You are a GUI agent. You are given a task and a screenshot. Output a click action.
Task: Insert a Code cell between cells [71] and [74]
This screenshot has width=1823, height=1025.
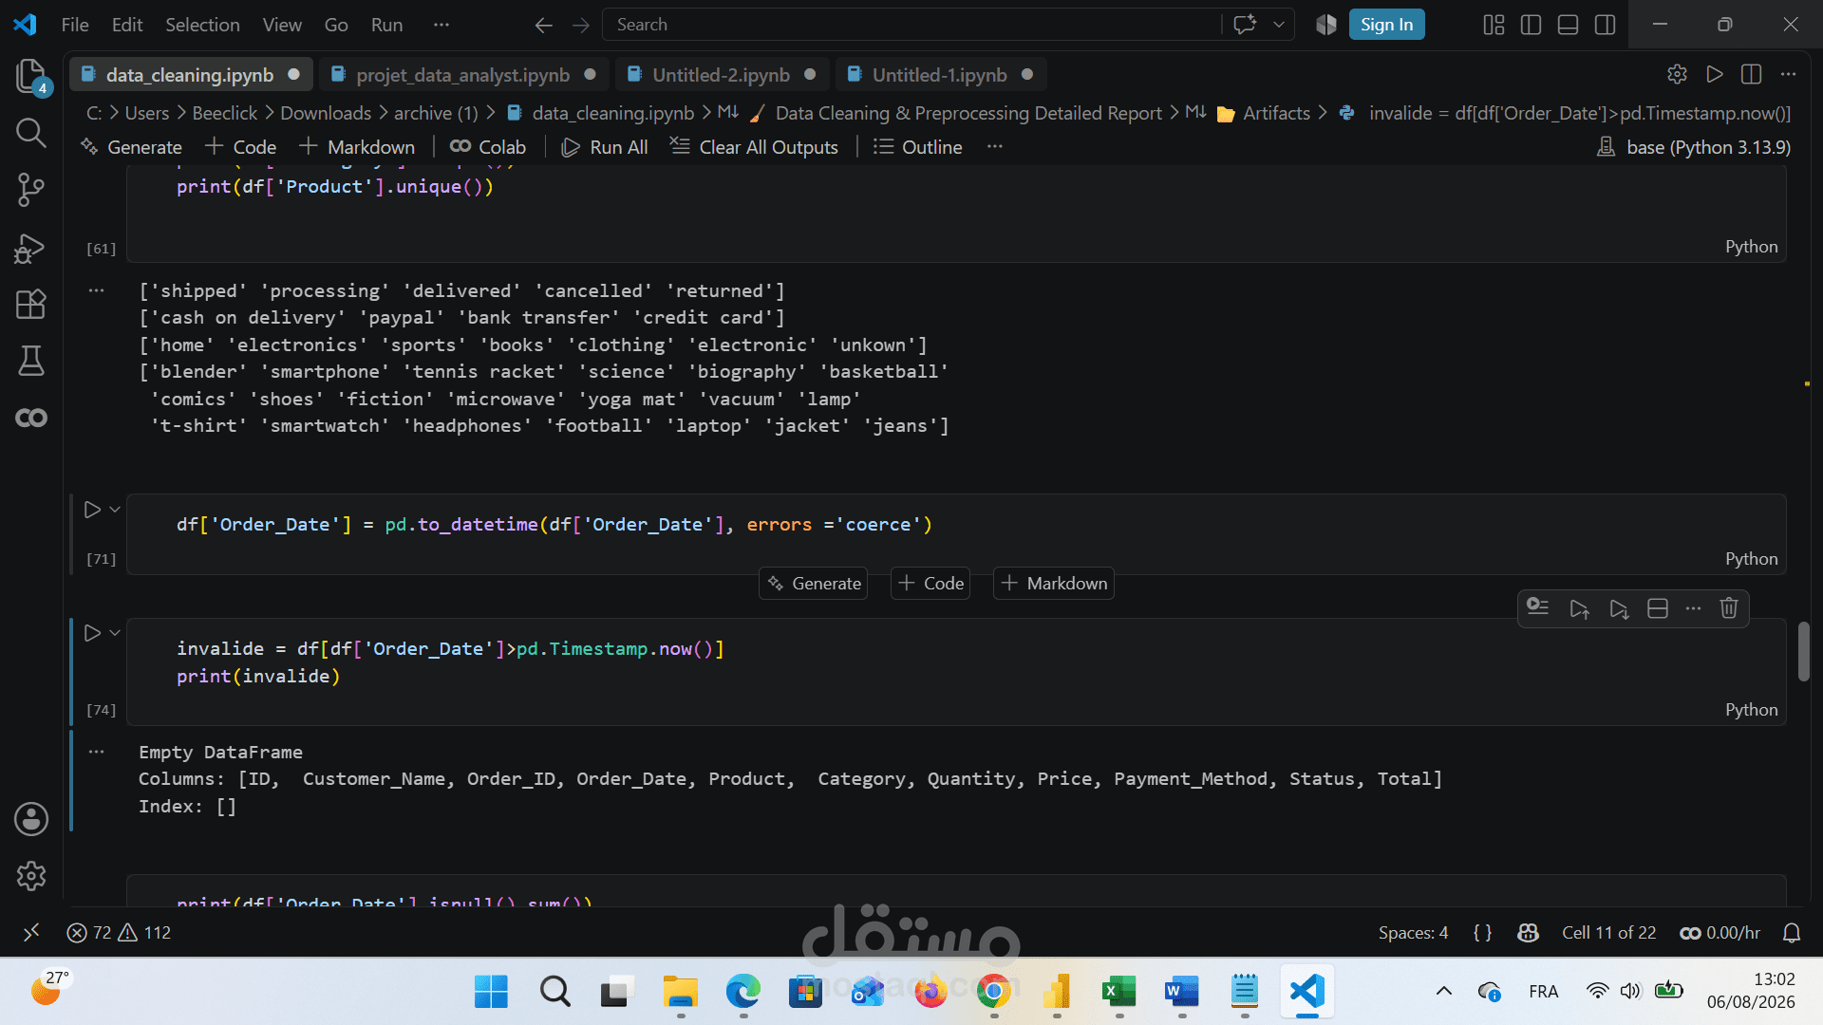[930, 584]
